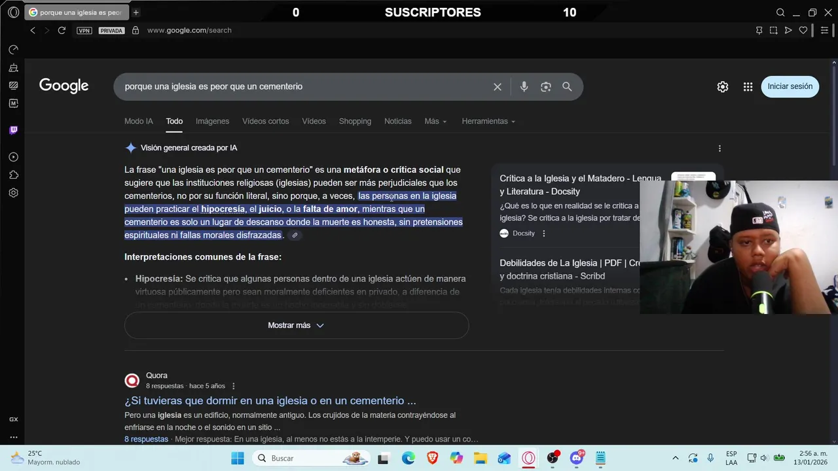Reload the current page
This screenshot has width=838, height=471.
(62, 30)
